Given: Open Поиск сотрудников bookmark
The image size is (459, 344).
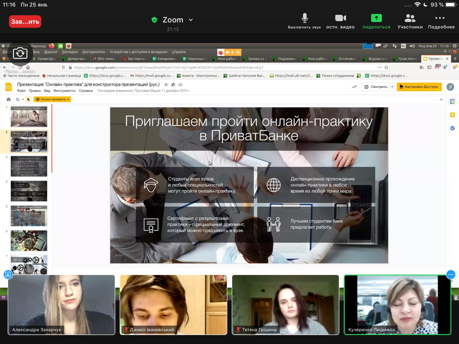Looking at the screenshot, I should 335,76.
